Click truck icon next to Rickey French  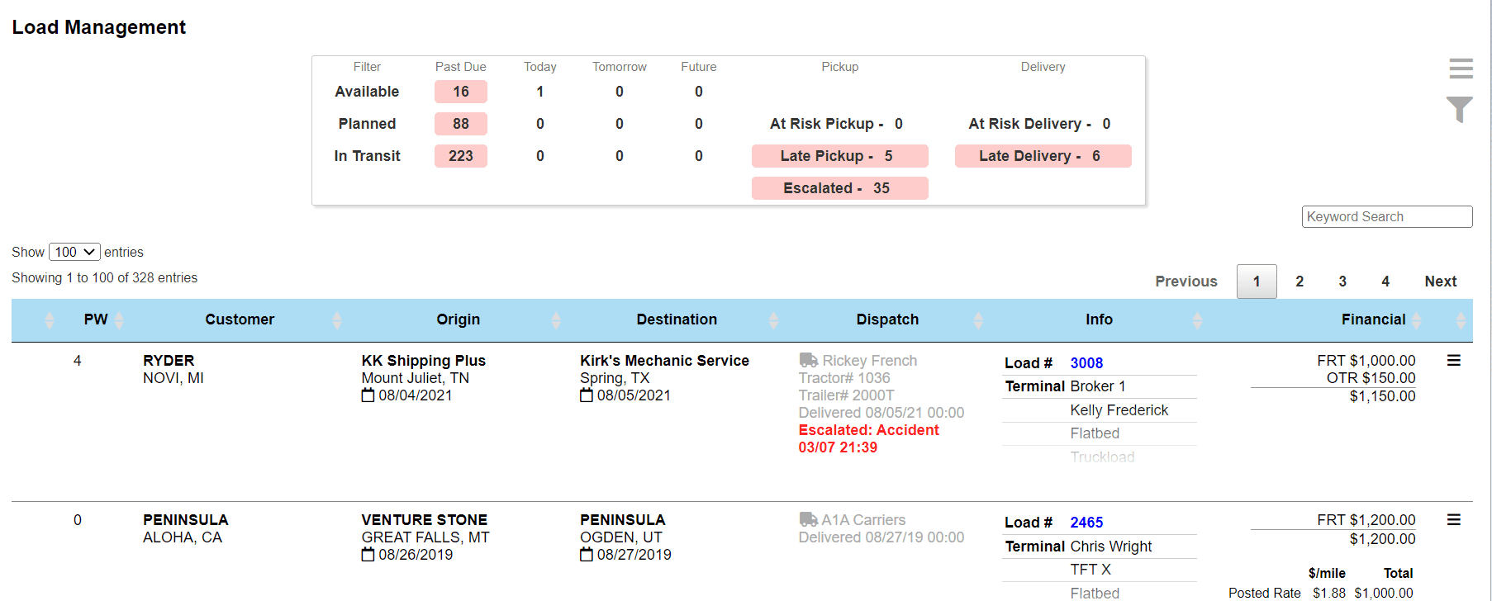[808, 360]
